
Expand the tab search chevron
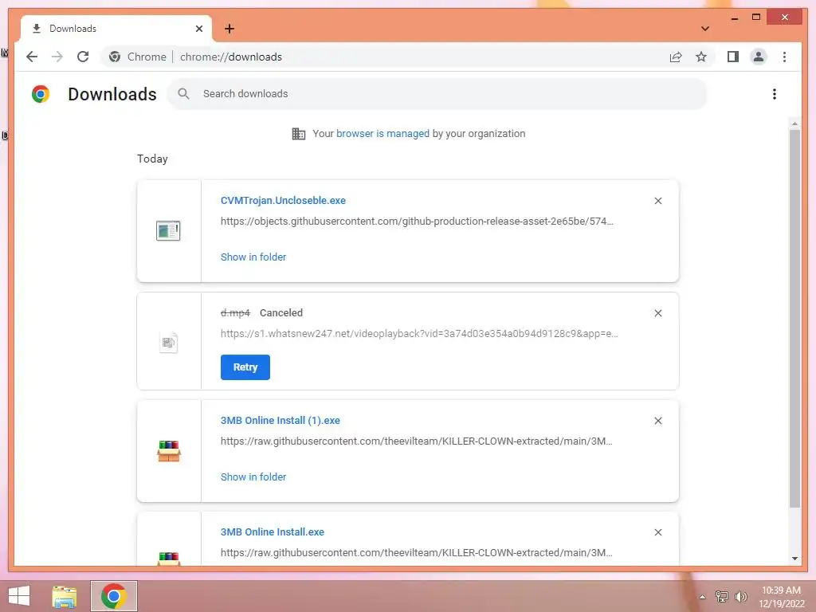pyautogui.click(x=705, y=29)
